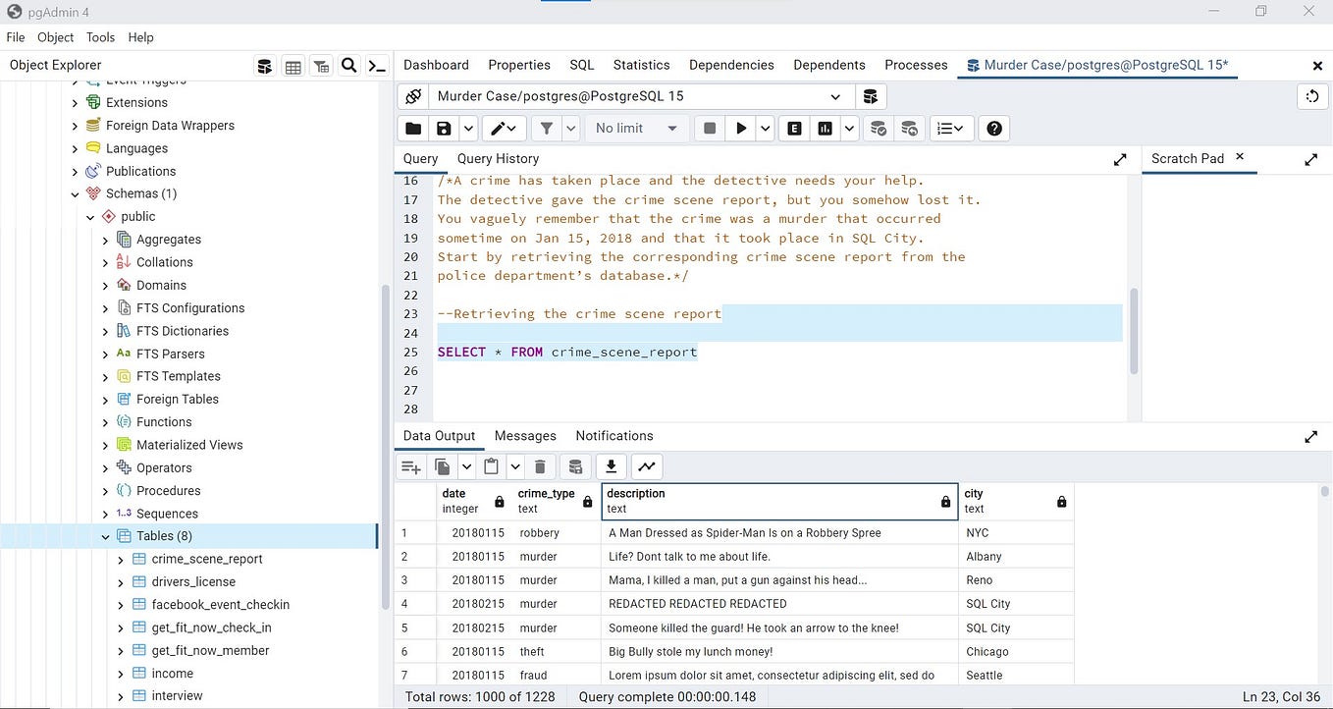Open the query tool help icon
The image size is (1333, 709).
tap(994, 129)
